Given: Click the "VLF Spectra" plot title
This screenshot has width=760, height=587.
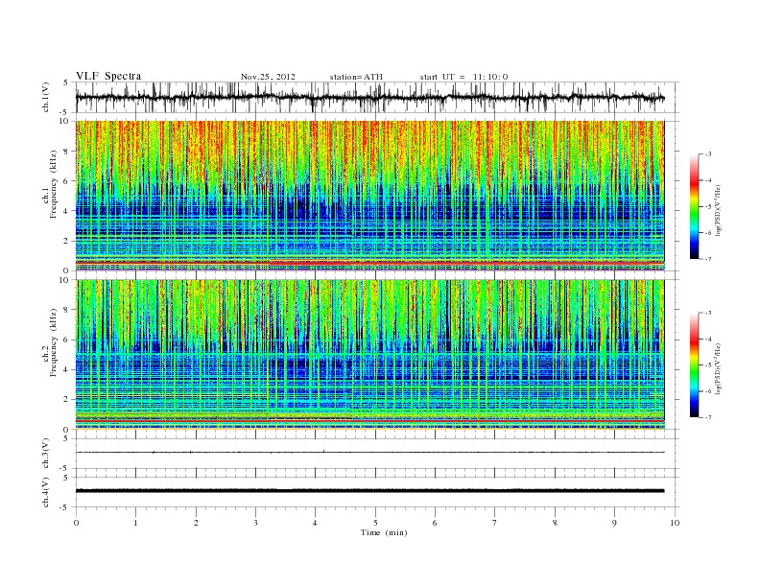Looking at the screenshot, I should [108, 76].
